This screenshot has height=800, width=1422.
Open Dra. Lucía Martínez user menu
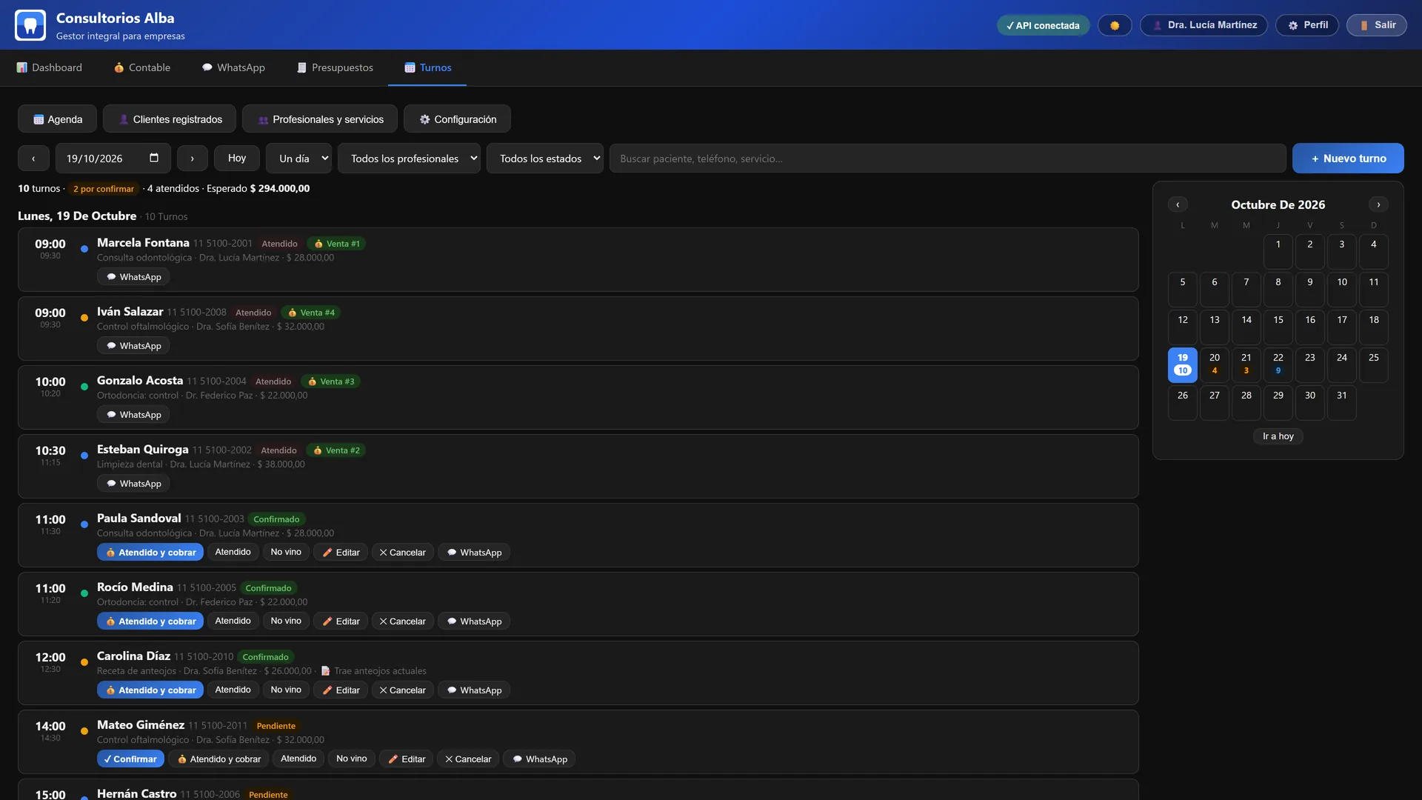click(1204, 25)
